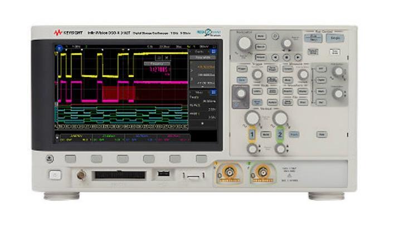The image size is (404, 250).
Task: Toggle the Serial decode key
Action: click(321, 102)
